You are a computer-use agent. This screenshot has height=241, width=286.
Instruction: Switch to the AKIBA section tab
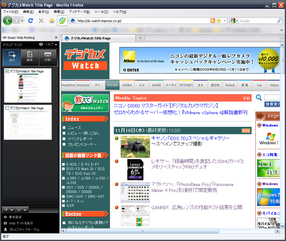pyautogui.click(x=127, y=85)
